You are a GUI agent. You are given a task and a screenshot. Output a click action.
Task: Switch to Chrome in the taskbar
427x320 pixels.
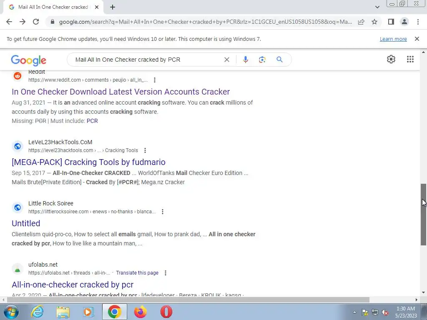114,312
